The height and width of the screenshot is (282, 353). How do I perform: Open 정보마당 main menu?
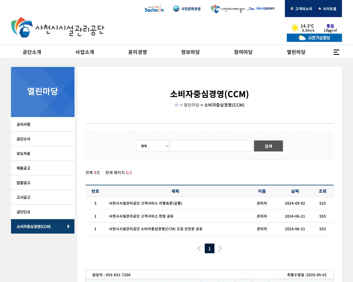190,52
